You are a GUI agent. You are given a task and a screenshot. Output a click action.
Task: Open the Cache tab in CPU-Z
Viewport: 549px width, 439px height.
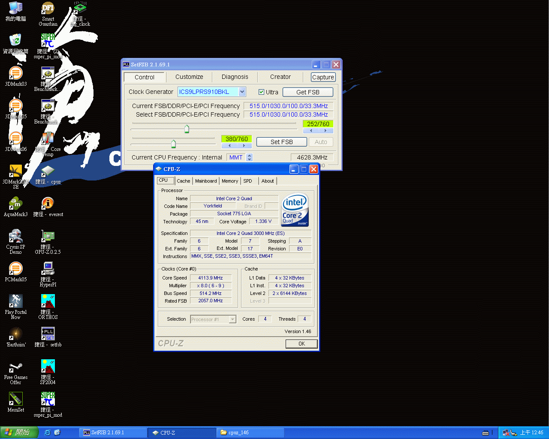tap(183, 181)
